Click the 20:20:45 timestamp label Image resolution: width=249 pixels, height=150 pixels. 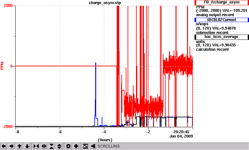[181, 132]
